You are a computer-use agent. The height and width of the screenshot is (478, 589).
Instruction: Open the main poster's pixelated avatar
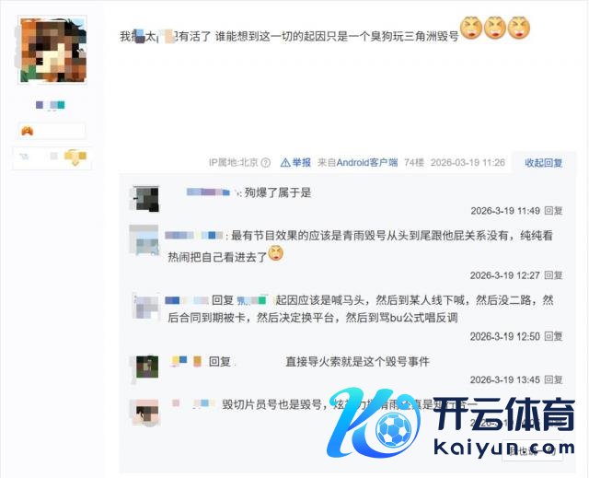(x=52, y=50)
